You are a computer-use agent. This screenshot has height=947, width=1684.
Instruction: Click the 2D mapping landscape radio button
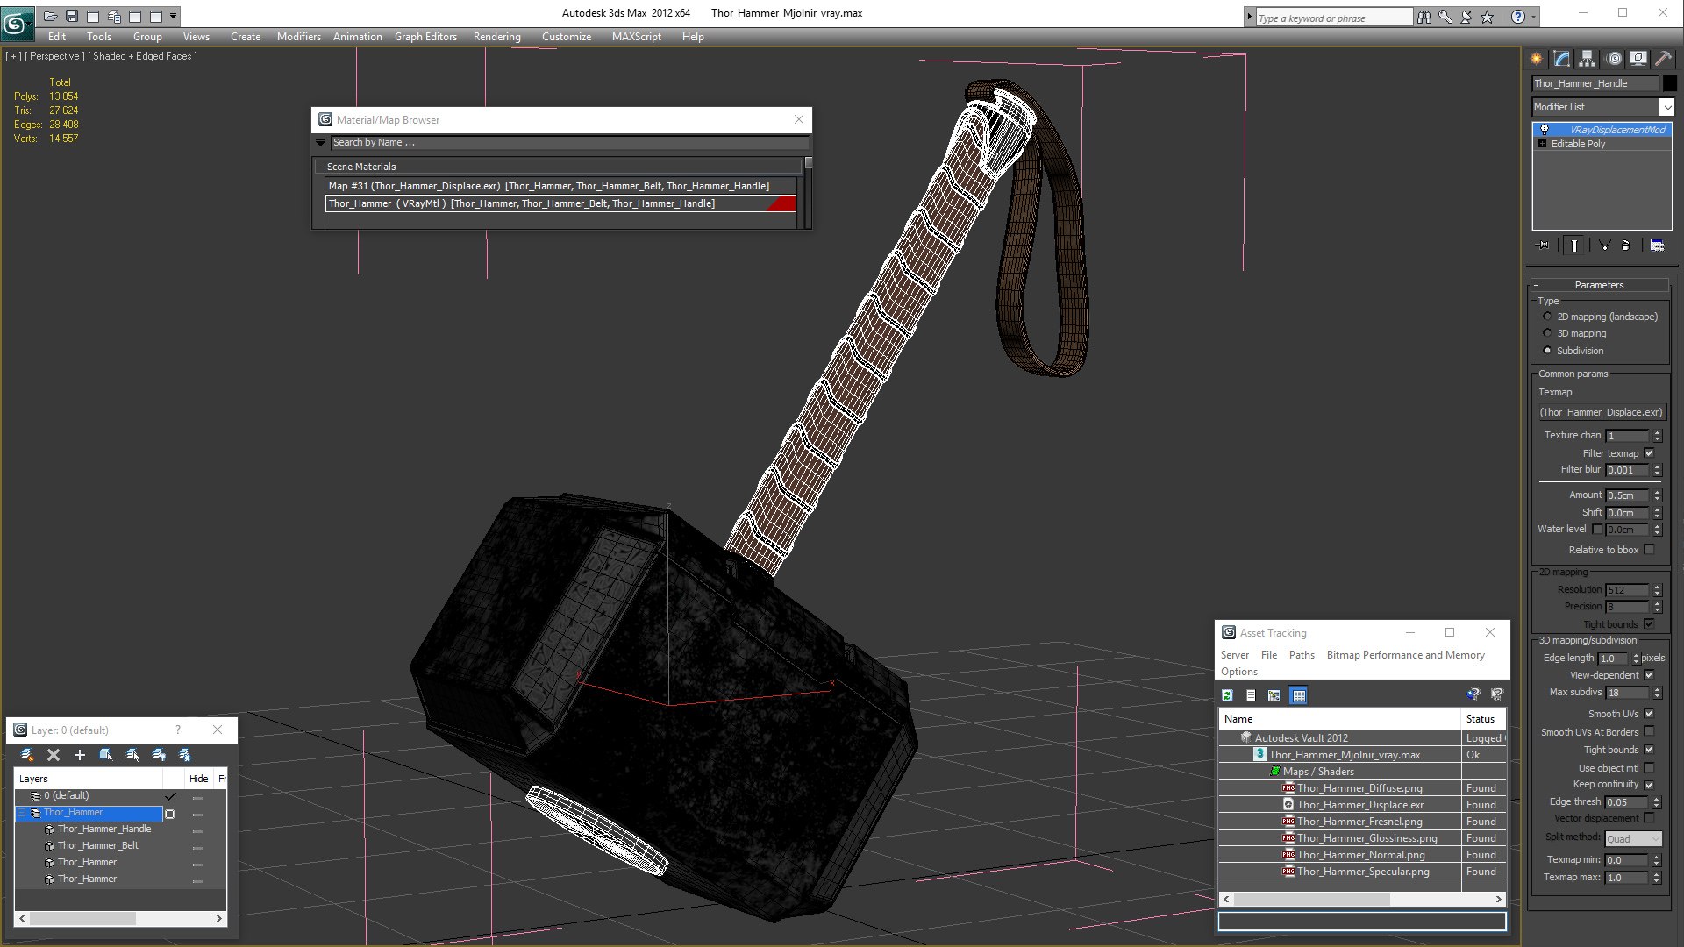(x=1549, y=316)
